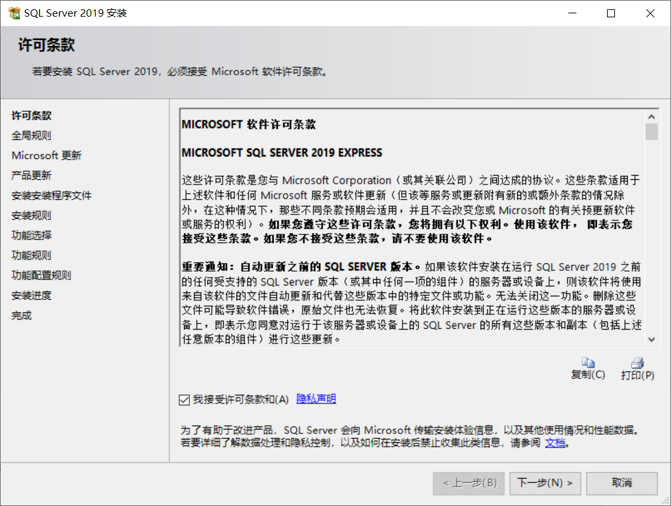The height and width of the screenshot is (506, 671).
Task: Click the MICROSOFT 软件许可条款 heading
Action: pyautogui.click(x=249, y=125)
